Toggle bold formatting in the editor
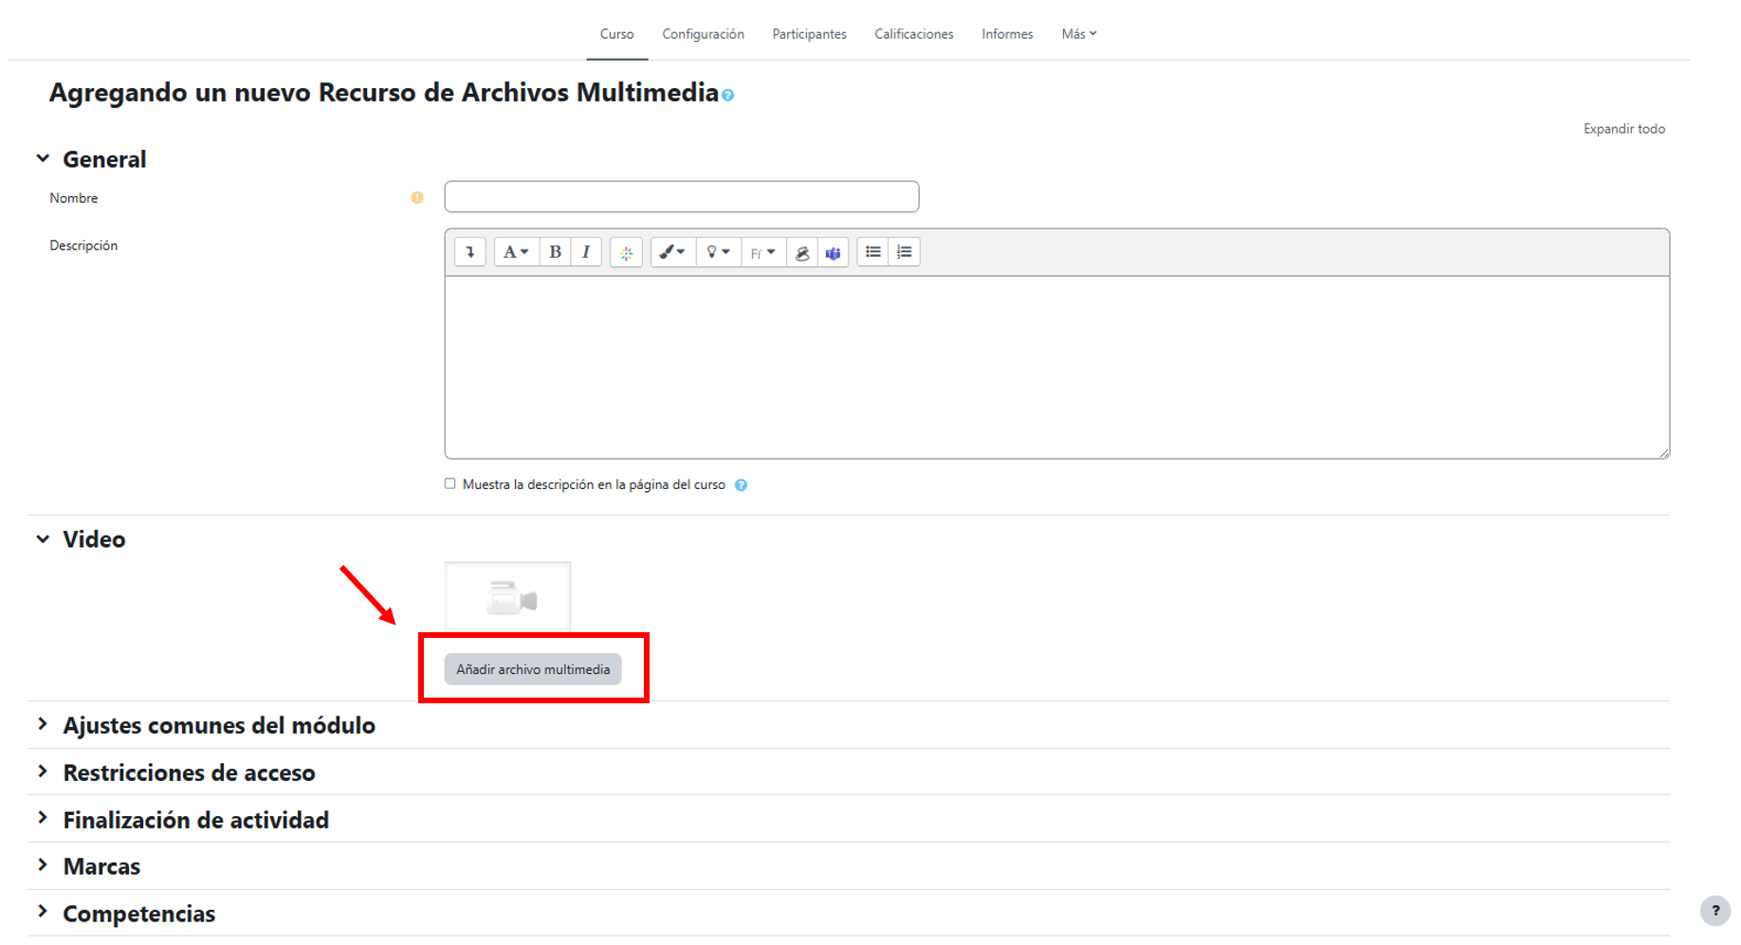1741x945 pixels. (556, 252)
